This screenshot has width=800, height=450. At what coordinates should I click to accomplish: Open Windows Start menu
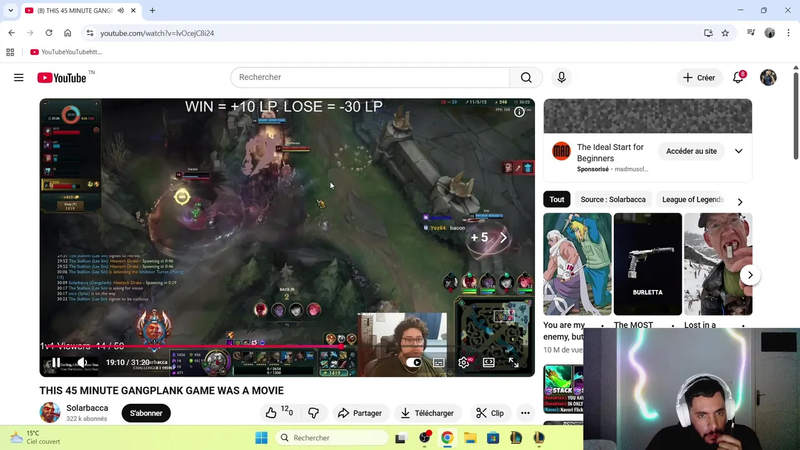[x=261, y=437]
